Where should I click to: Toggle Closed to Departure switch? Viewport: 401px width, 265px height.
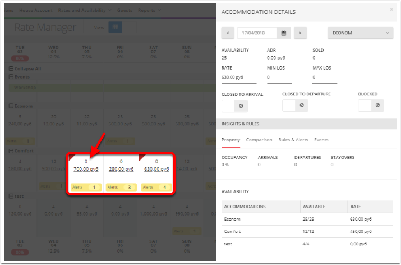pyautogui.click(x=295, y=105)
